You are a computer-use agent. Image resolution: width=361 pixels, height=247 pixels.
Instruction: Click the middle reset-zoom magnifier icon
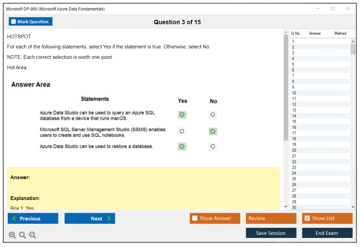click(22, 235)
